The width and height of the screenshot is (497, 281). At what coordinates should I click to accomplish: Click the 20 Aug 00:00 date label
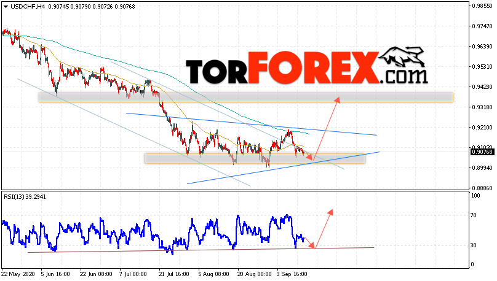pos(254,274)
